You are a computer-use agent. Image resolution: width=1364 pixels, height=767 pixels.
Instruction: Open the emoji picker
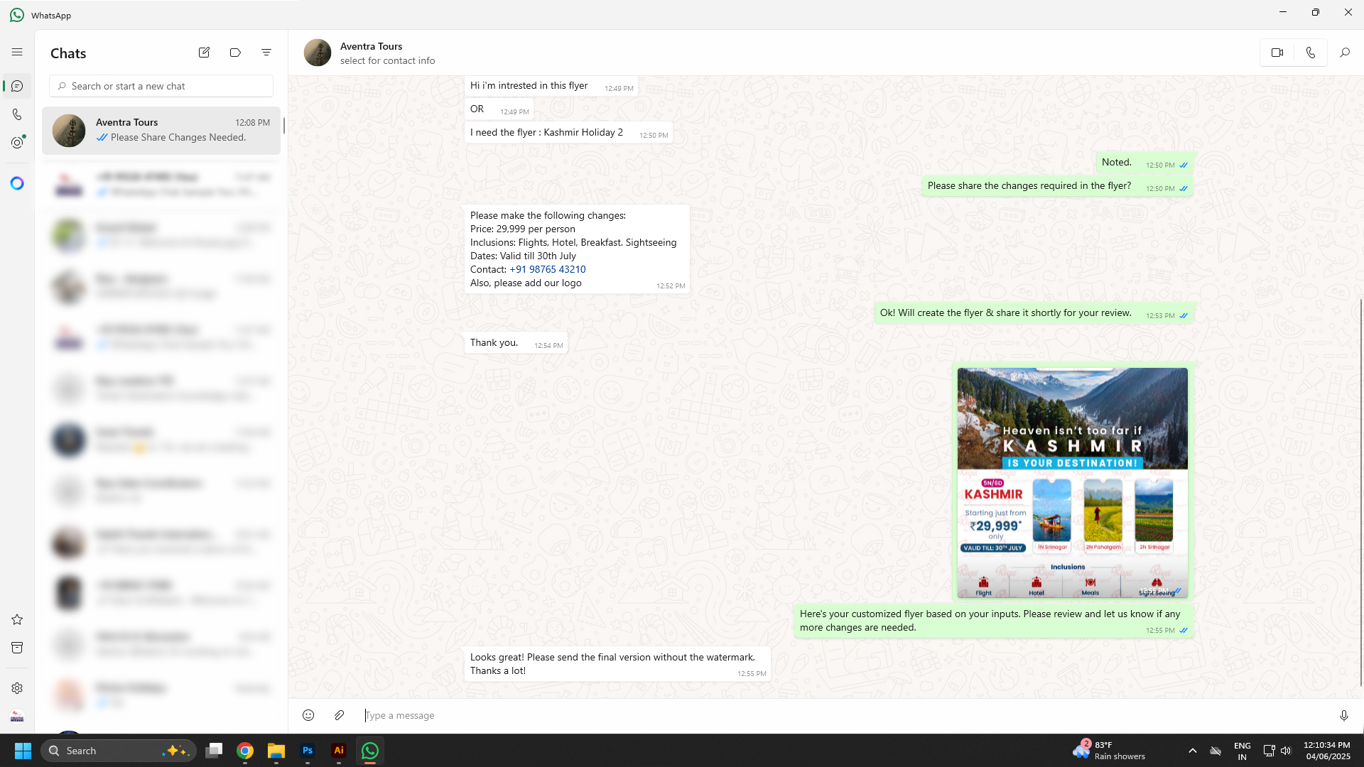(308, 715)
